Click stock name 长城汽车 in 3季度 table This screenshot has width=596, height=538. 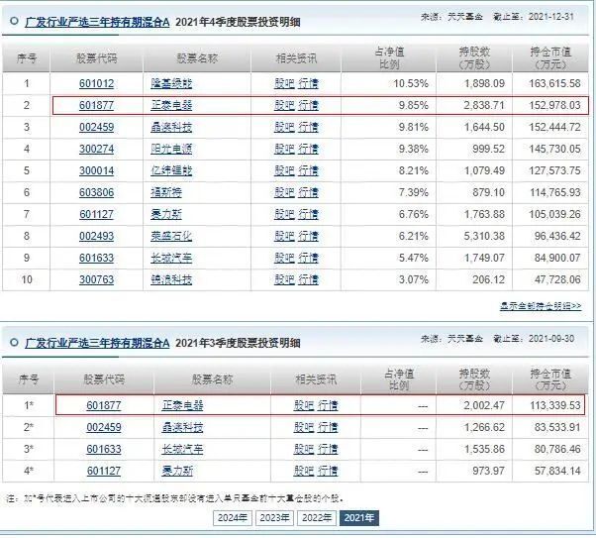tap(182, 449)
